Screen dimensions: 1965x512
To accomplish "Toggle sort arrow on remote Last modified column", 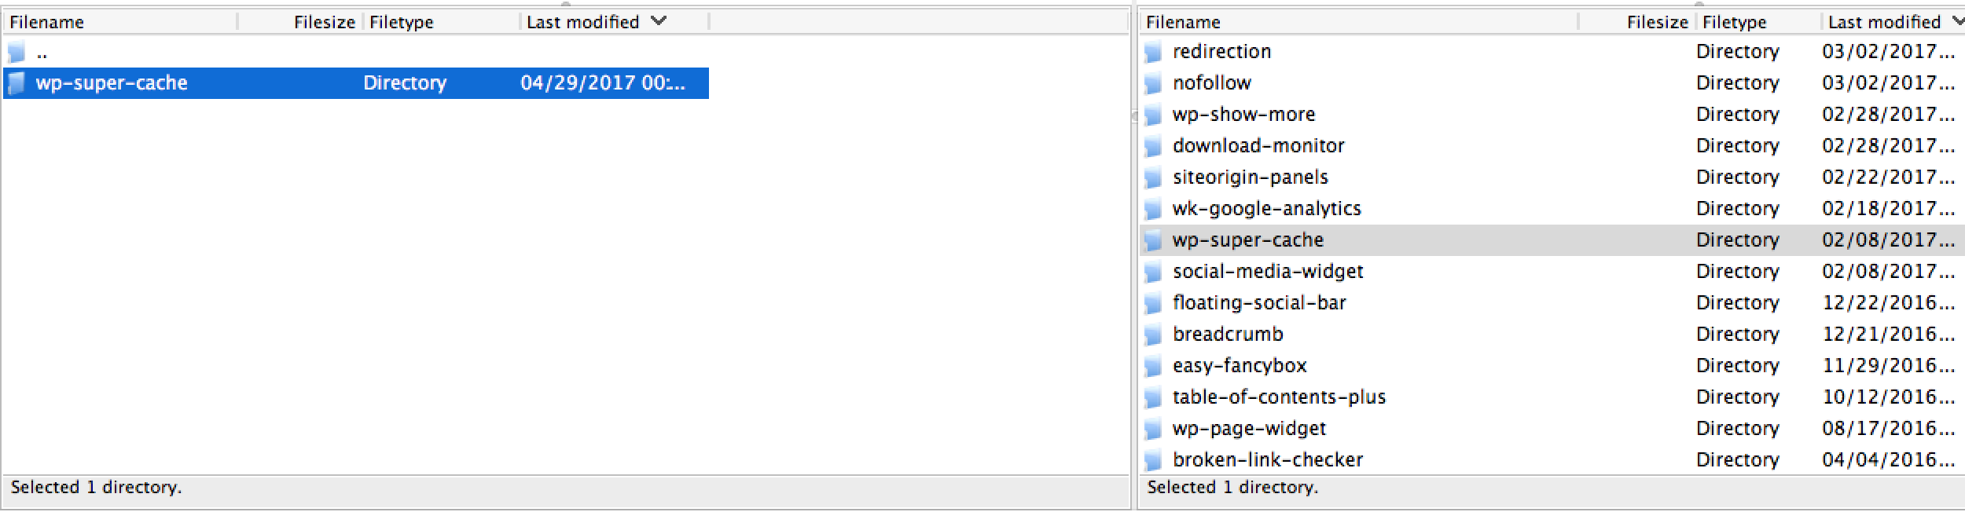I will (1956, 21).
